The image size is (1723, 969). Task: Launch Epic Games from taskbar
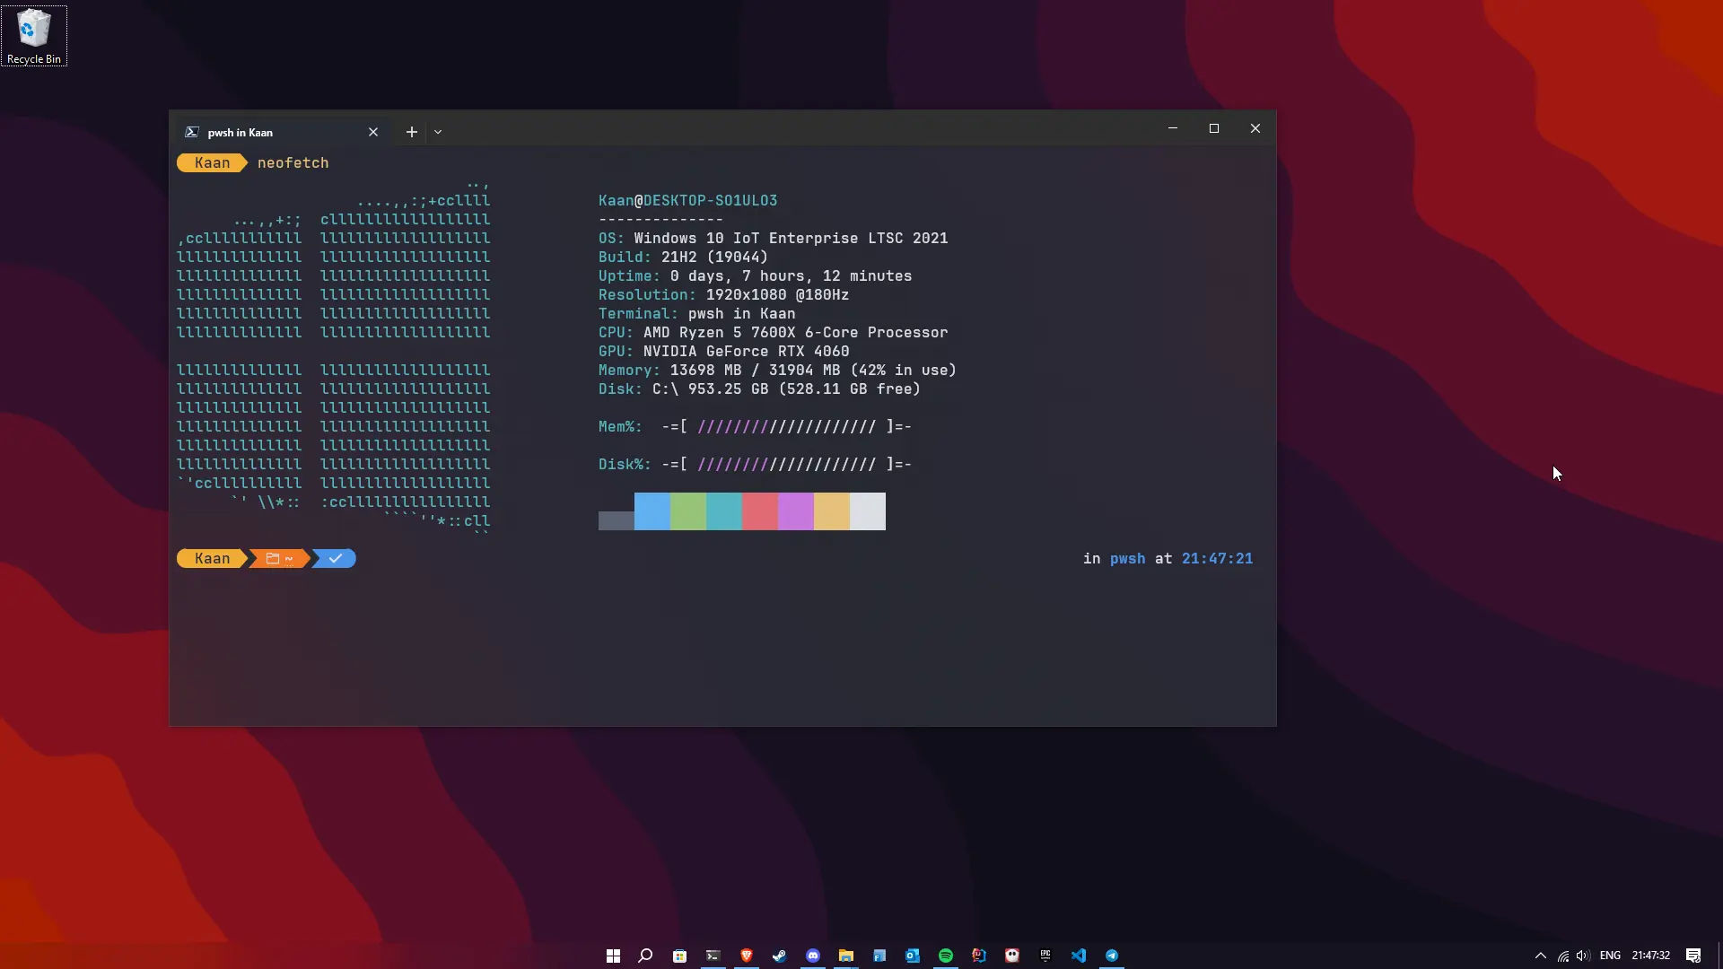click(1045, 956)
